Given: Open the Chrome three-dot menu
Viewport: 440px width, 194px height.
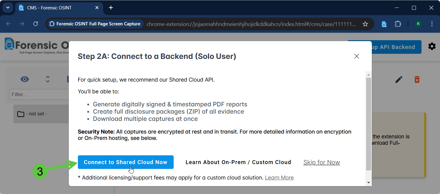Looking at the screenshot, I should [x=432, y=24].
